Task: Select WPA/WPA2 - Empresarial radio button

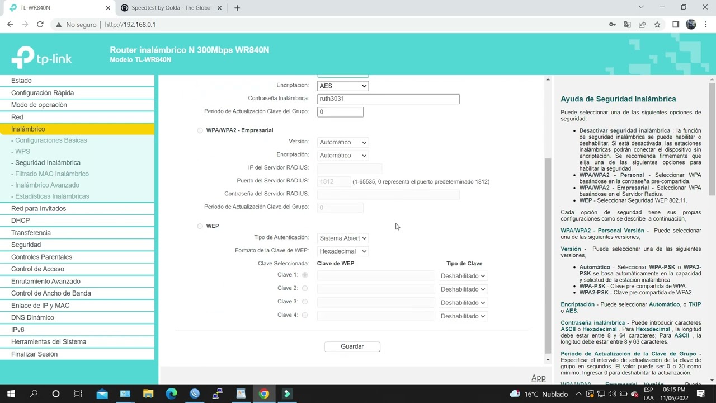Action: pyautogui.click(x=200, y=130)
